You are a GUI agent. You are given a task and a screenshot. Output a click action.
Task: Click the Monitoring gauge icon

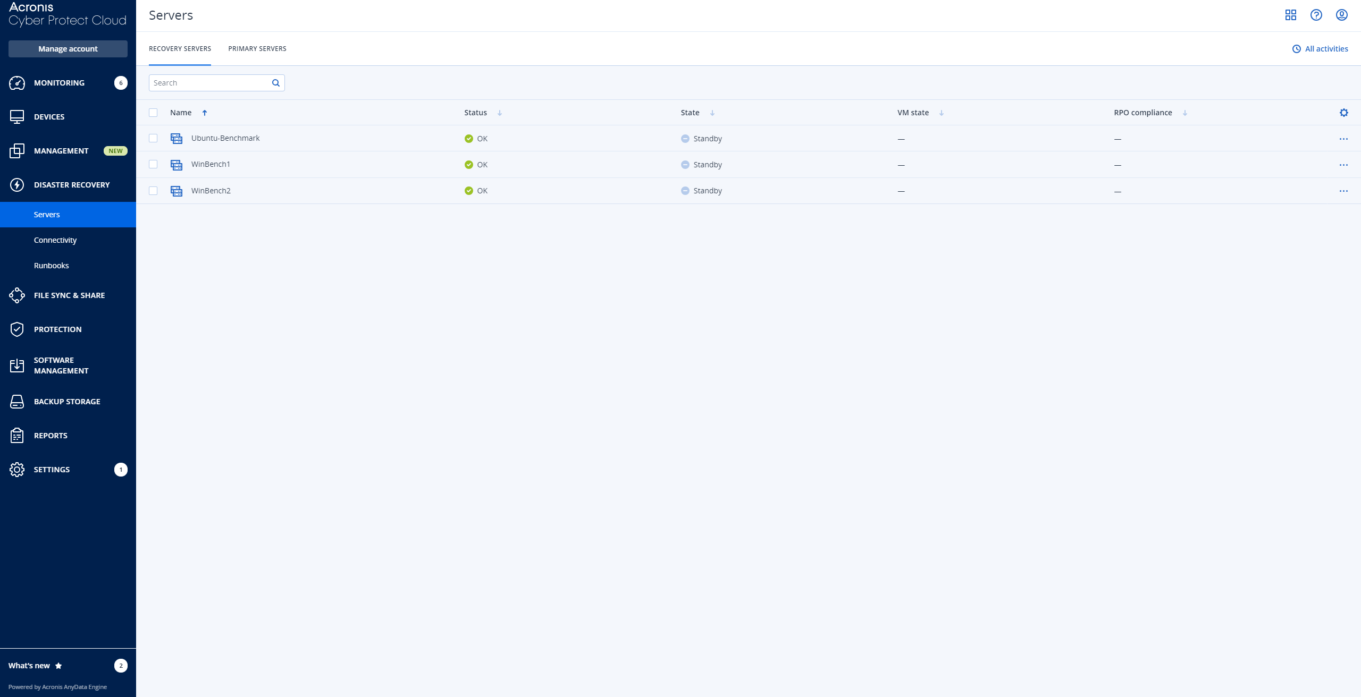tap(17, 83)
